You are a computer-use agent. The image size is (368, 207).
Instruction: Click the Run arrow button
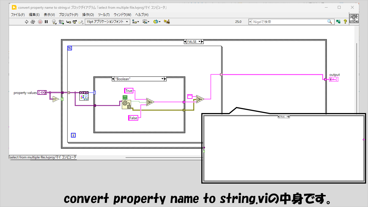coord(26,22)
